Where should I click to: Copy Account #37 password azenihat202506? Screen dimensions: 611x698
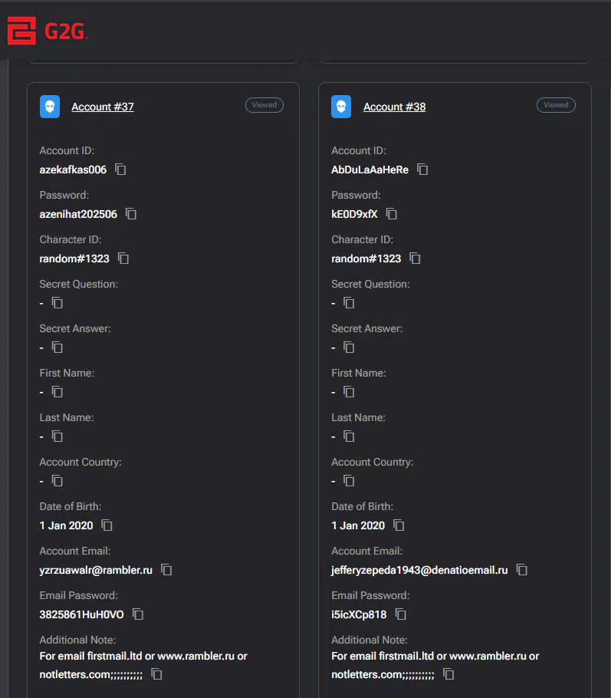131,214
